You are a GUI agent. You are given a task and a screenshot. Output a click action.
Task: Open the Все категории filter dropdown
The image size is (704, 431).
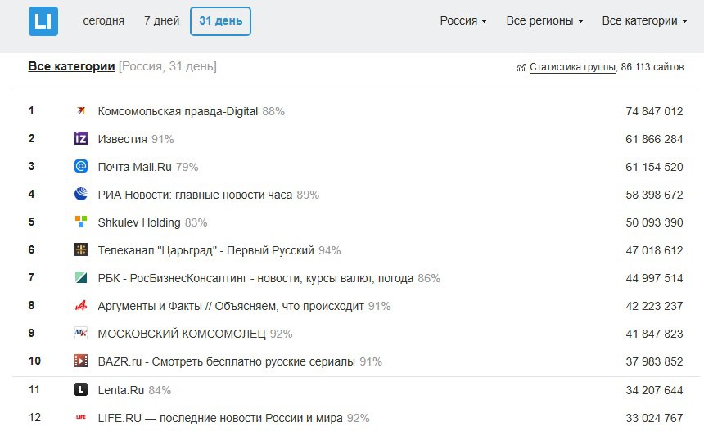(x=644, y=21)
